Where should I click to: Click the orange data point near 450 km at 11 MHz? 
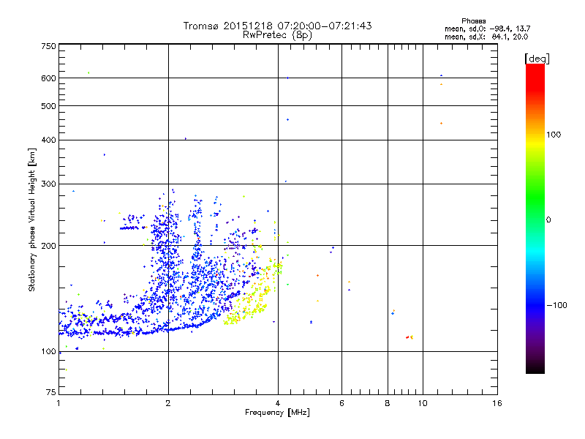pos(442,123)
